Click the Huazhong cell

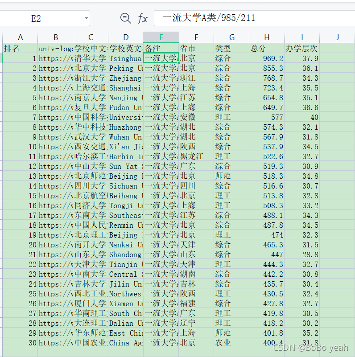tap(126, 127)
